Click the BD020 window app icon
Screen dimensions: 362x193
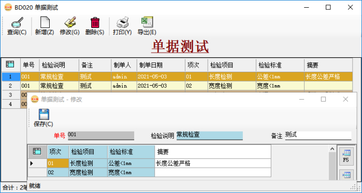[x=8, y=8]
